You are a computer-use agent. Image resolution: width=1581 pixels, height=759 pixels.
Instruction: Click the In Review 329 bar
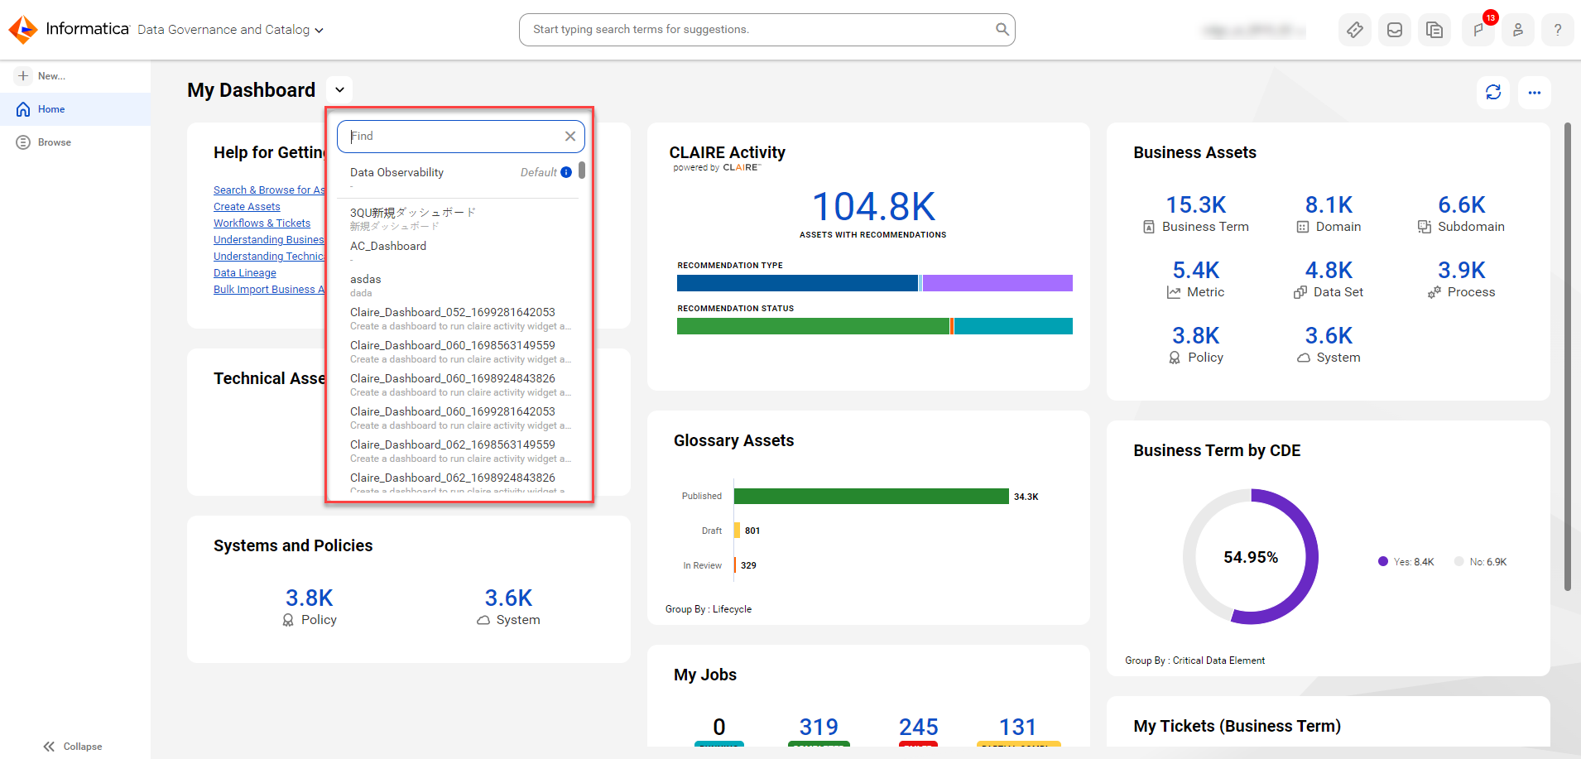735,565
